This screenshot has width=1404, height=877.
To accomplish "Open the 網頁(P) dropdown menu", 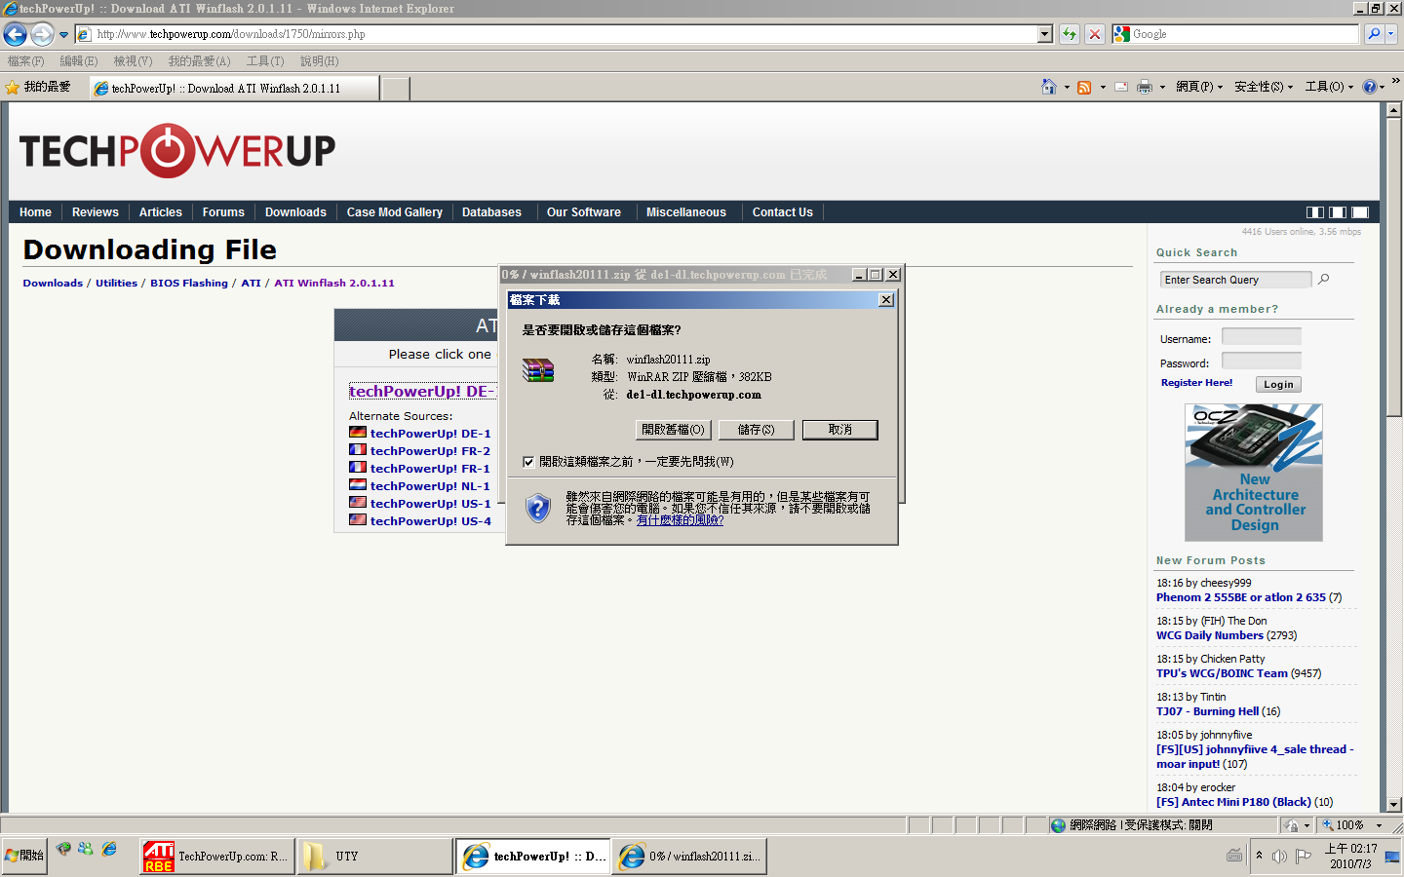I will [1199, 87].
